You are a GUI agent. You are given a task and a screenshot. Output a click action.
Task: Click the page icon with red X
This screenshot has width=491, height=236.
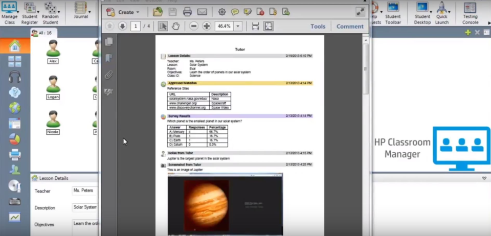(x=260, y=12)
